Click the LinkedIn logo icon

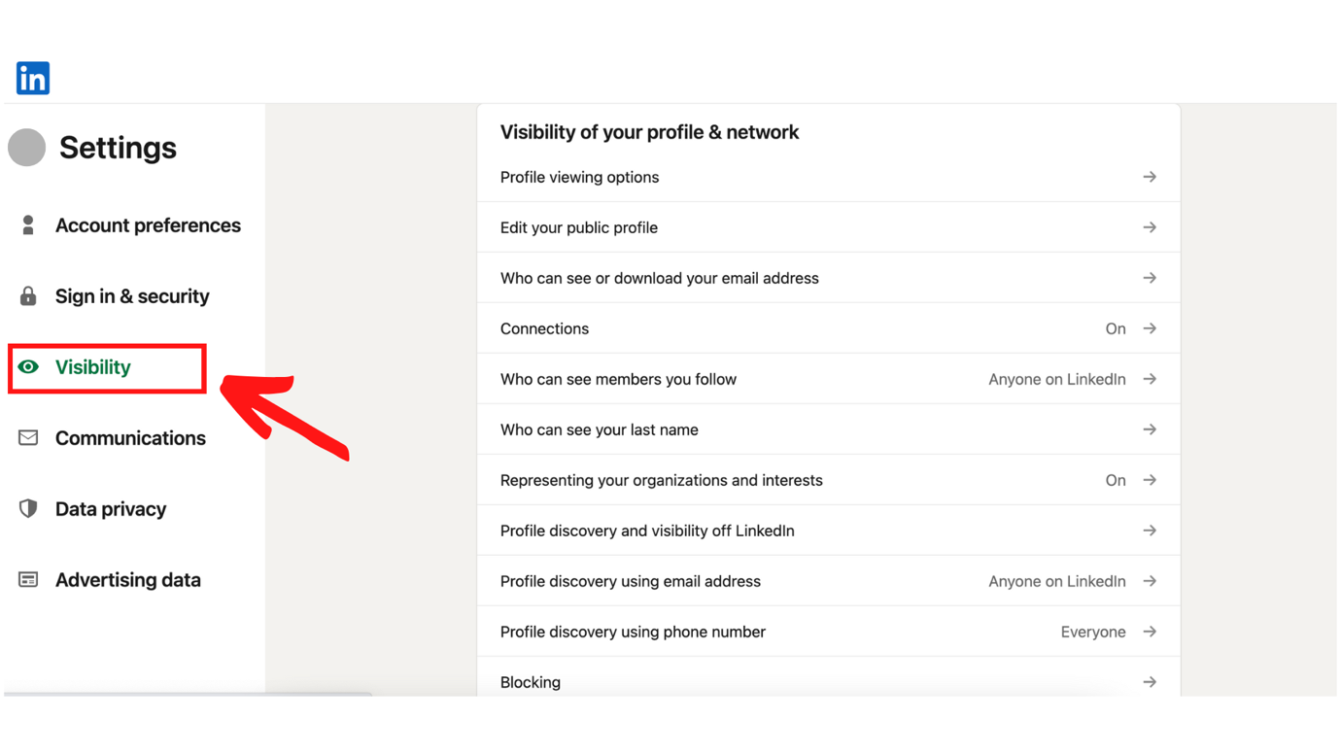pos(33,78)
